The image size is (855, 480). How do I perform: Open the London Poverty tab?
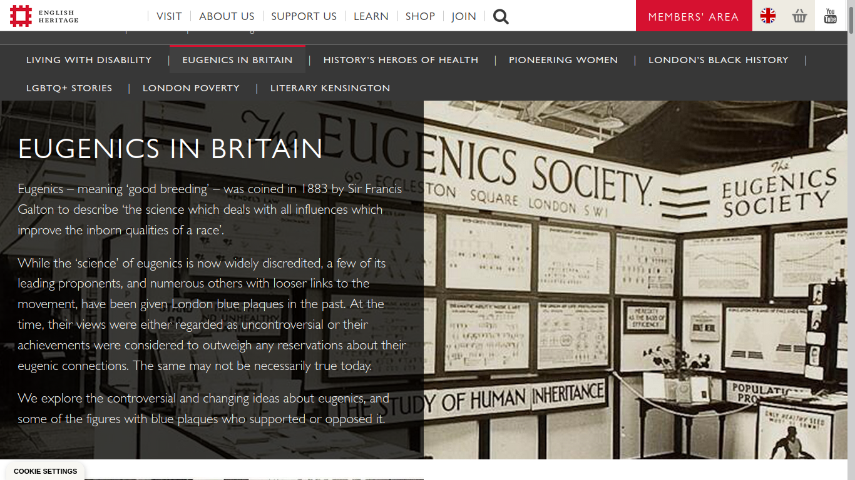(x=191, y=88)
